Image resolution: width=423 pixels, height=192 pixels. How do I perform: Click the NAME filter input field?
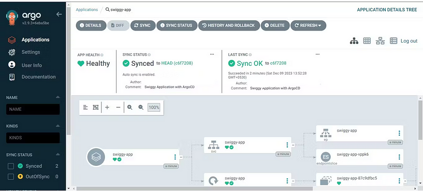pyautogui.click(x=33, y=109)
